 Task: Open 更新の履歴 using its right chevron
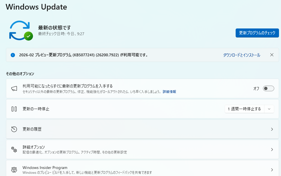tap(272, 129)
